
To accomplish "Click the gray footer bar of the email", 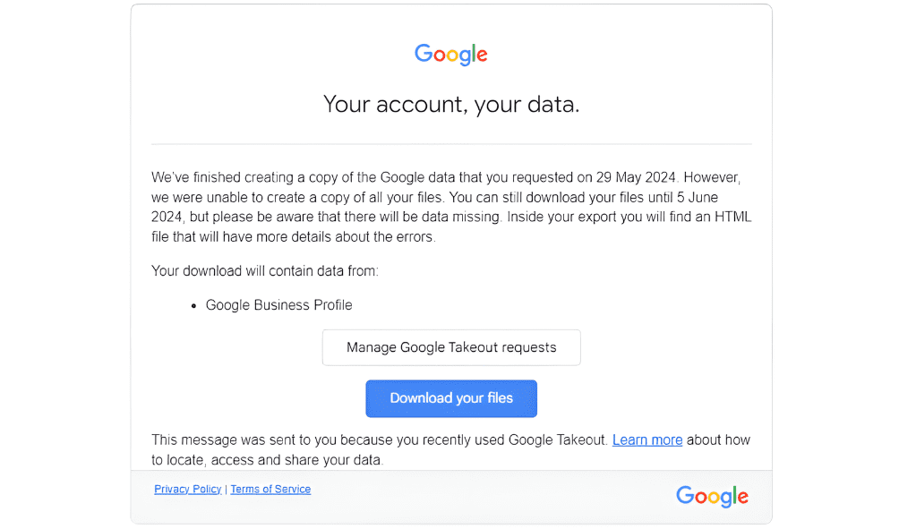I will 492,497.
